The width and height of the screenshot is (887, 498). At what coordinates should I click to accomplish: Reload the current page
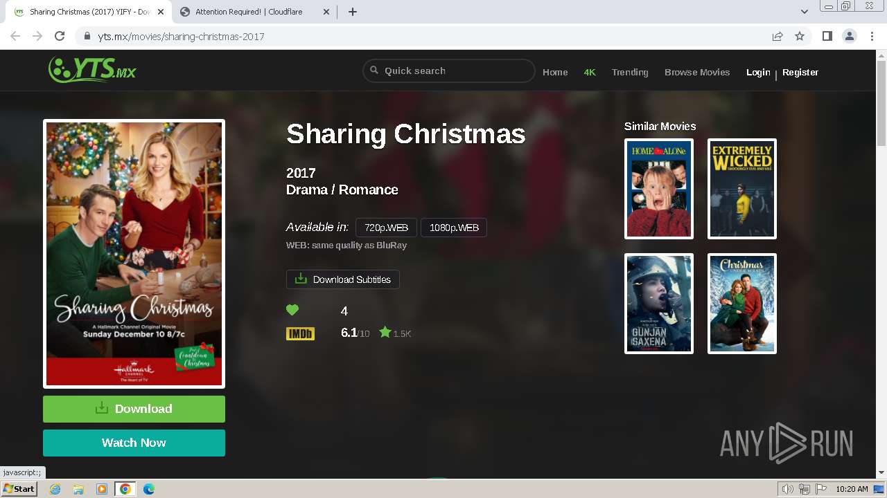point(60,36)
